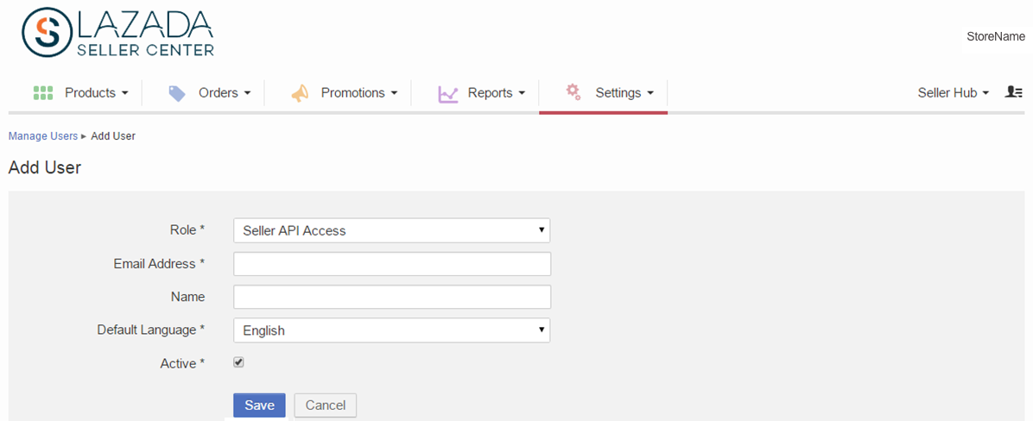Click the Promotions megaphone icon

(x=300, y=93)
